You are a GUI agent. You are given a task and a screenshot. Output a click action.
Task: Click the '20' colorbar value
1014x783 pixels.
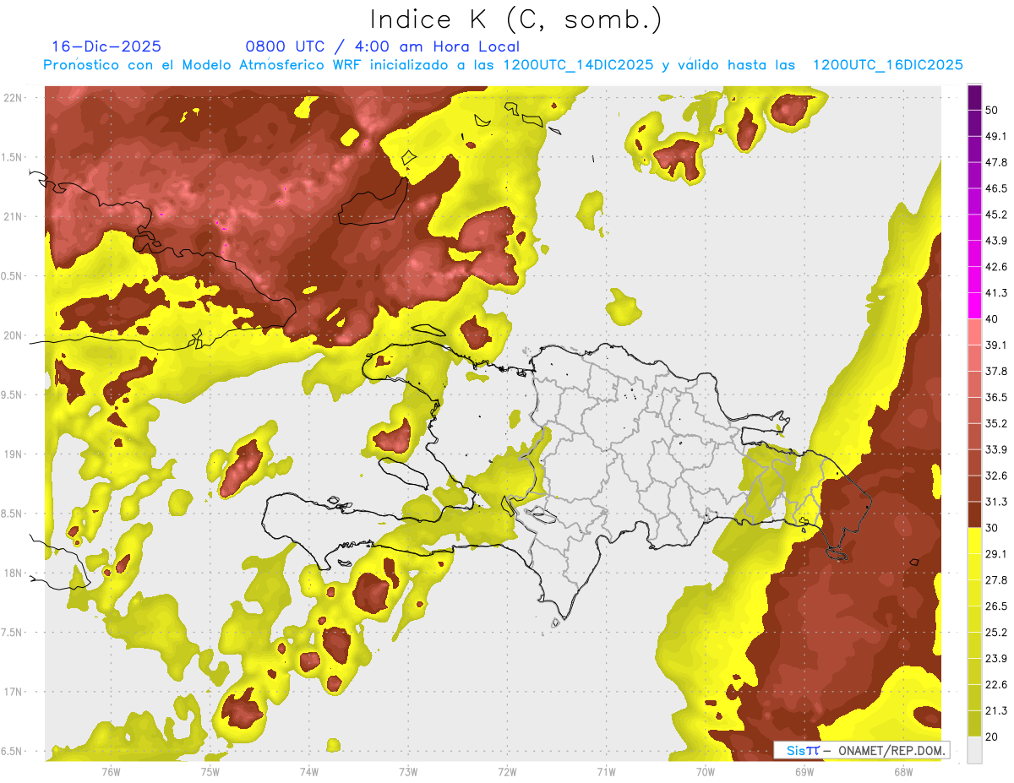coord(993,737)
